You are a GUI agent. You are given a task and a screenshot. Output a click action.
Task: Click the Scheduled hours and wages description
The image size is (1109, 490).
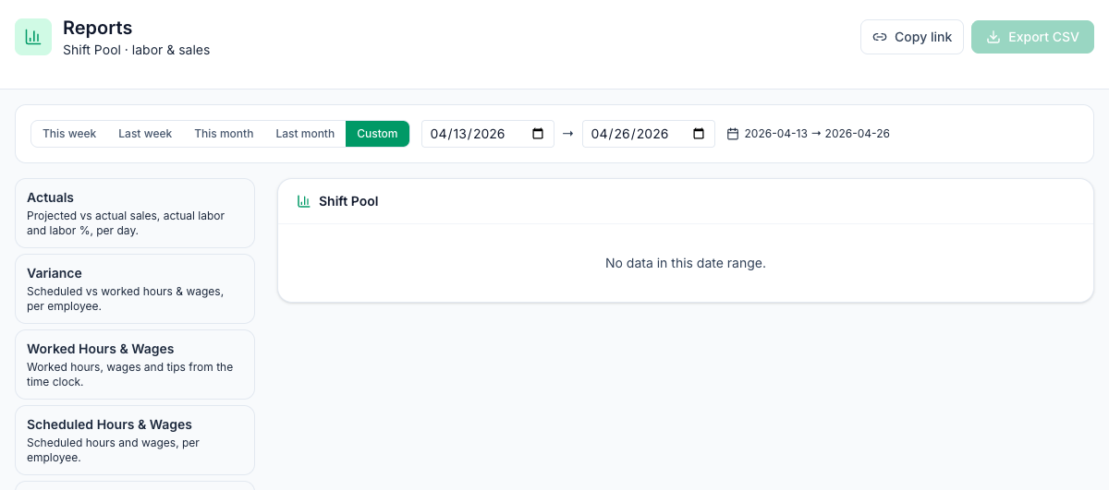(x=113, y=449)
